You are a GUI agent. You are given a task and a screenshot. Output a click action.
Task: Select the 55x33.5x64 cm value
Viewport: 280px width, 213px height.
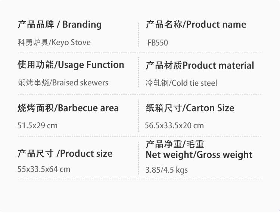(x=44, y=169)
